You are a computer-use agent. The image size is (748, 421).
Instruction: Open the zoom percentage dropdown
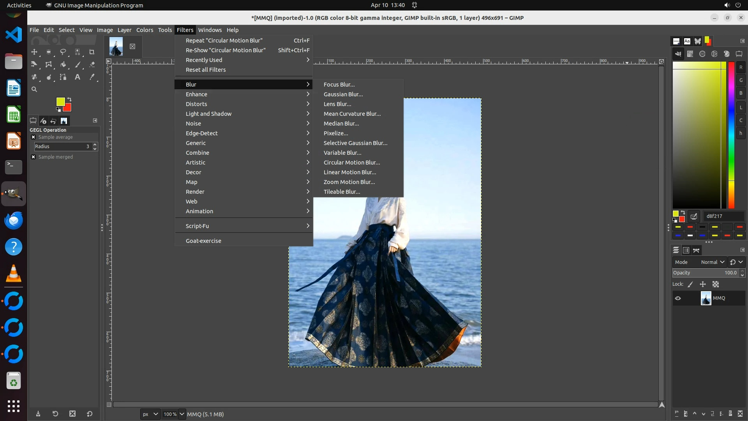(x=182, y=414)
